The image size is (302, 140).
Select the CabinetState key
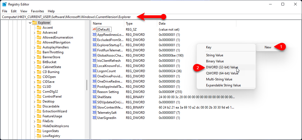pos(52,67)
